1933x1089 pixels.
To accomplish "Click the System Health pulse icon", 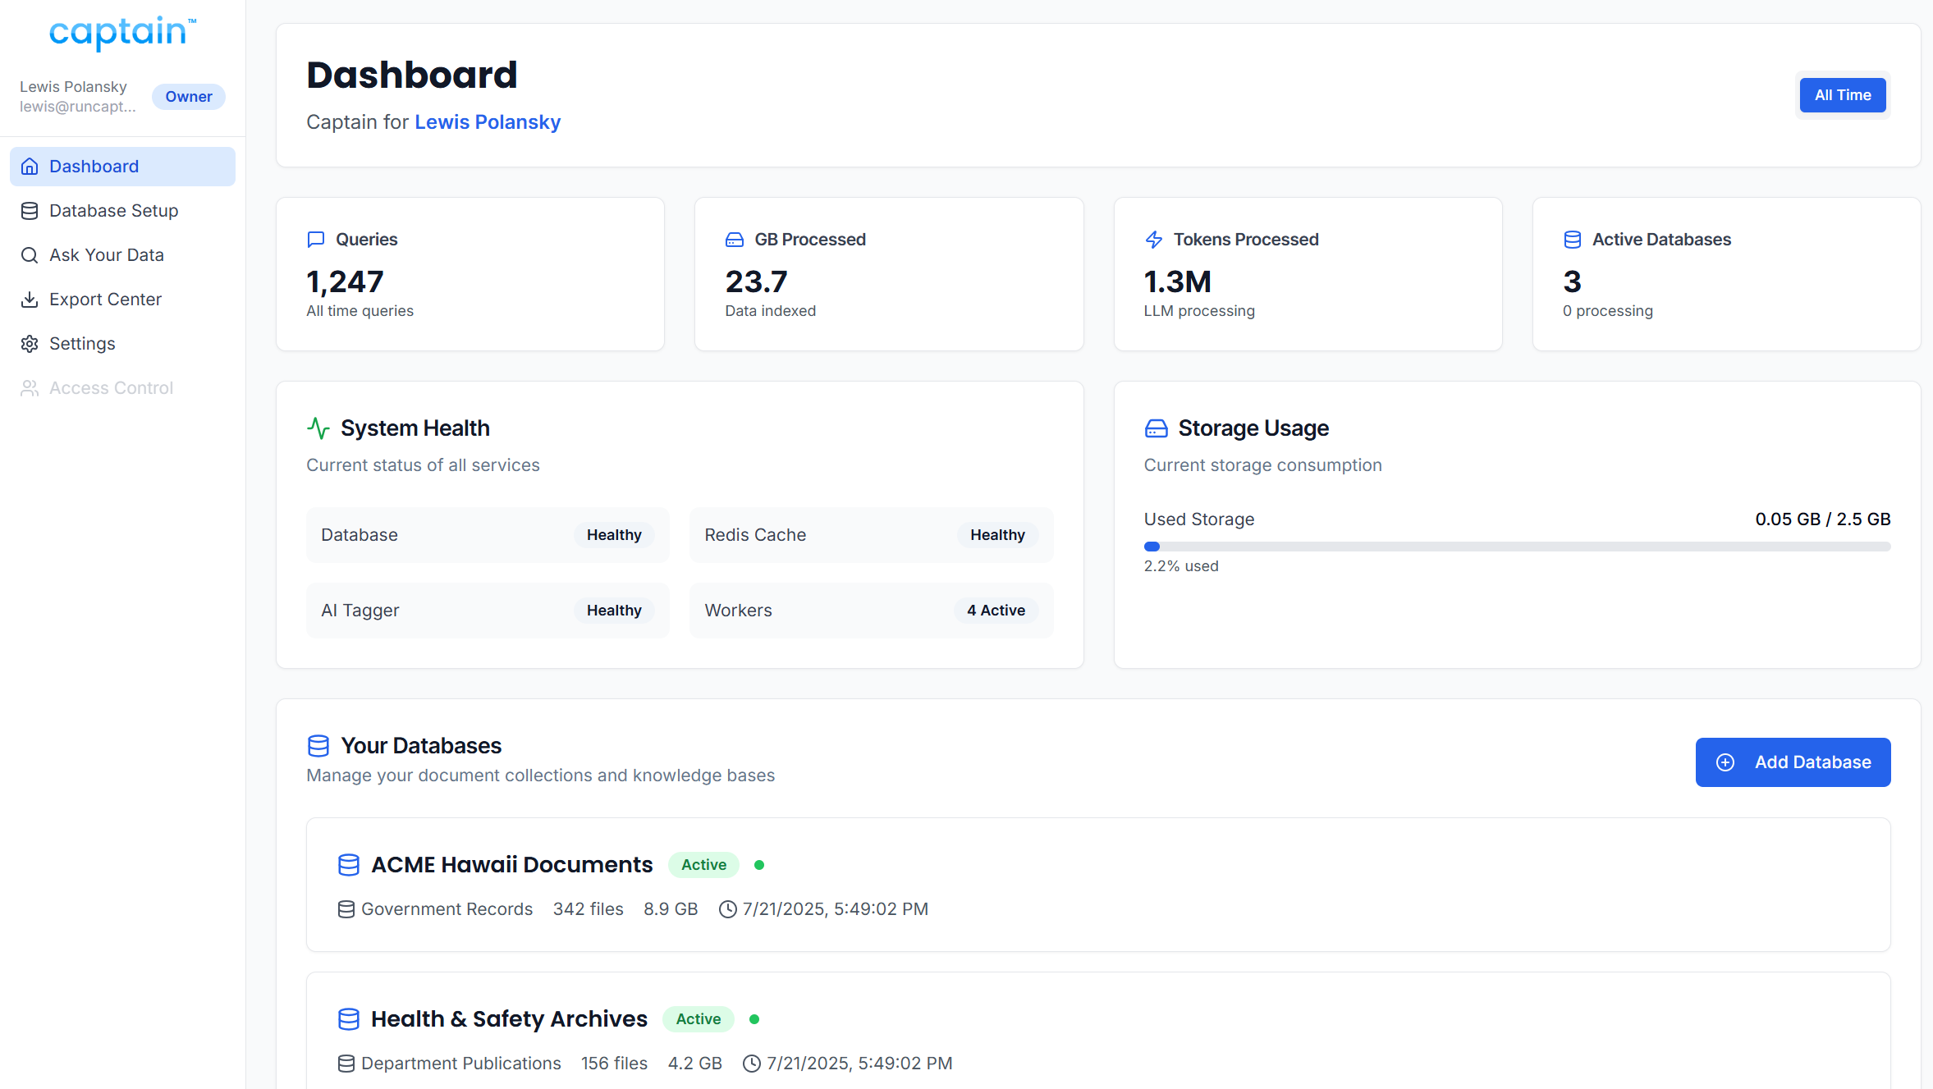I will [x=318, y=428].
